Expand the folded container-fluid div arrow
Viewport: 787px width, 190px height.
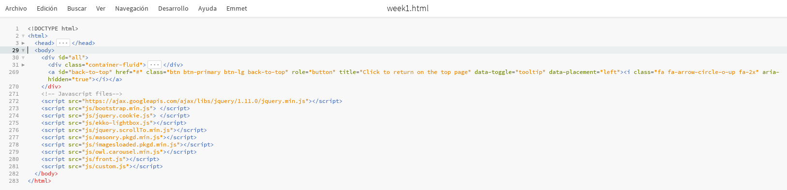[x=23, y=65]
